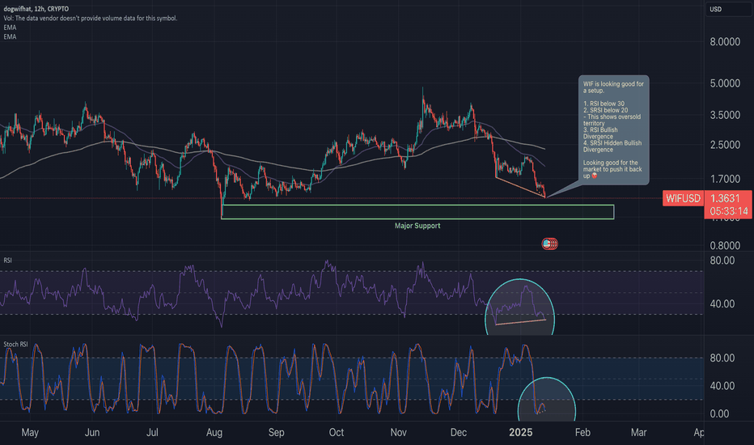Click the 2025 year marker on time axis
The image size is (754, 445).
521,433
